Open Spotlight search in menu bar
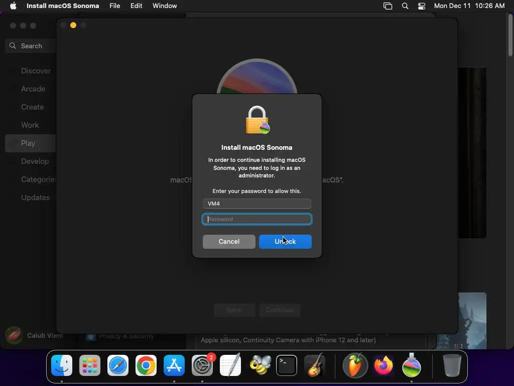Viewport: 514px width, 386px height. [x=405, y=6]
